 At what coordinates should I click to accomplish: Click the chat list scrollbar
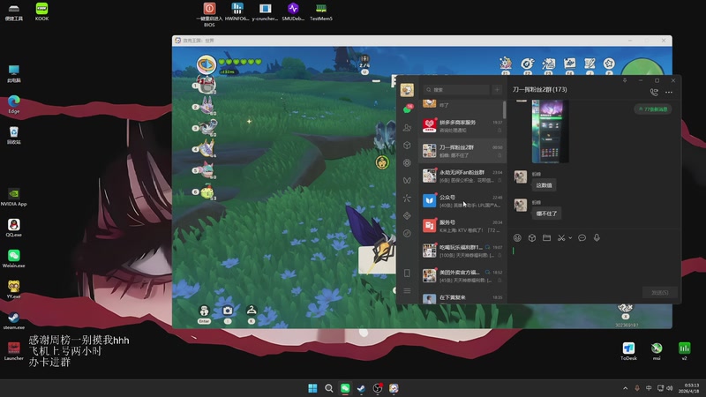(x=504, y=109)
